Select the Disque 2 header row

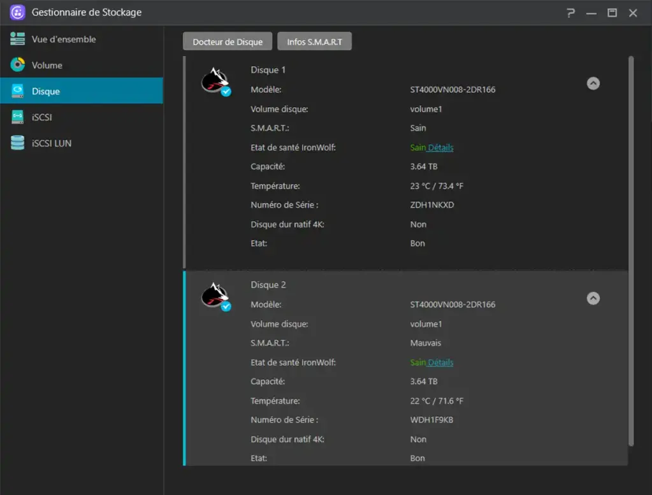(268, 285)
